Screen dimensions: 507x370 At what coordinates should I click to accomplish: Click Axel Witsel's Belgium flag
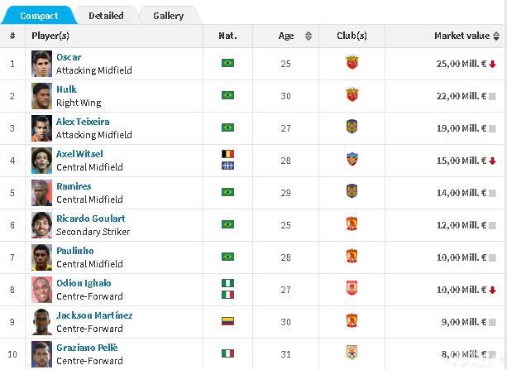[227, 154]
